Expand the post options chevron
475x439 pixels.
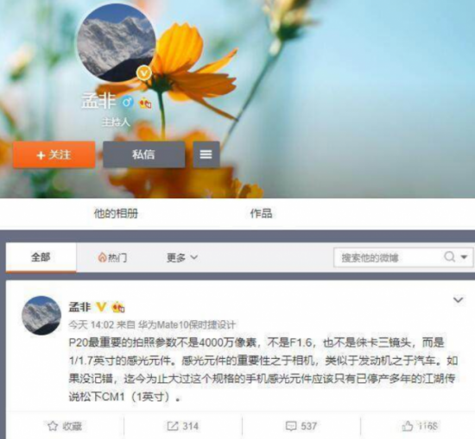point(458,300)
